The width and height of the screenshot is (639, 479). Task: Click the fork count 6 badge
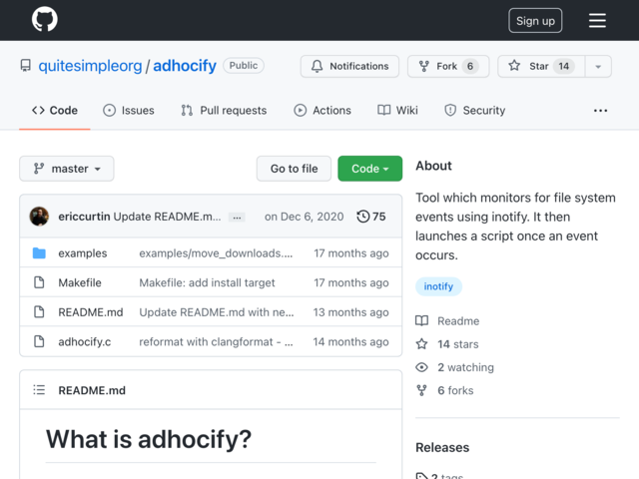[x=470, y=66]
